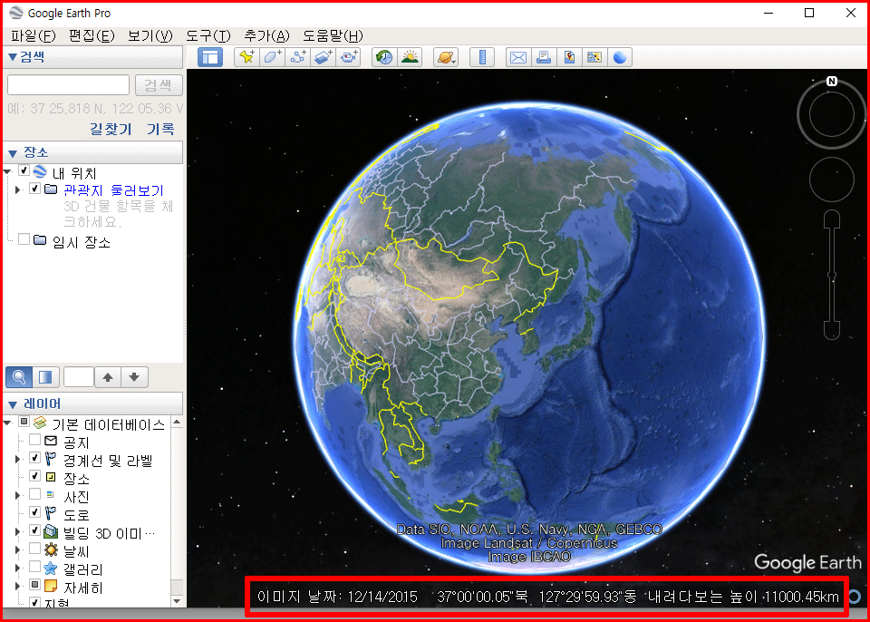This screenshot has height=622, width=870.
Task: Switch planets with the Saturn icon
Action: coord(446,57)
